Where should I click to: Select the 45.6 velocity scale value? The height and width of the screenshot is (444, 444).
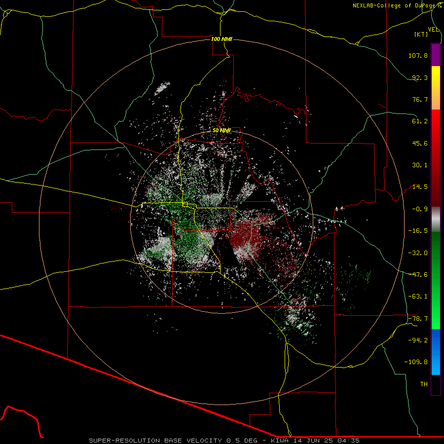pos(420,143)
